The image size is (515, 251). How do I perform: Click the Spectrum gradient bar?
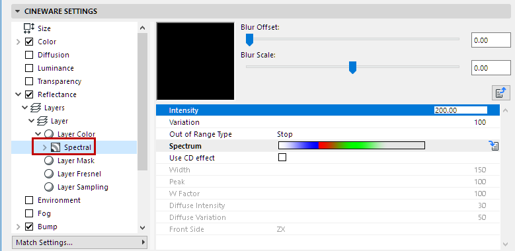coord(352,145)
